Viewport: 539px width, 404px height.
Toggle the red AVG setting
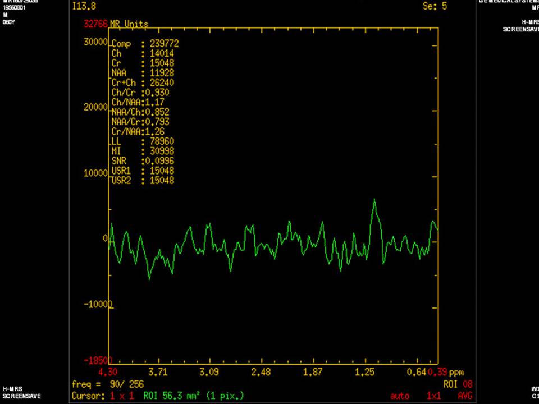465,396
